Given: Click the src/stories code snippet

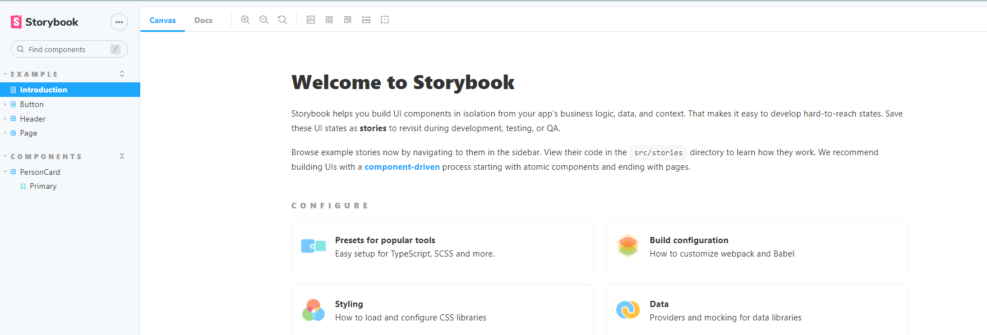Looking at the screenshot, I should pos(658,152).
